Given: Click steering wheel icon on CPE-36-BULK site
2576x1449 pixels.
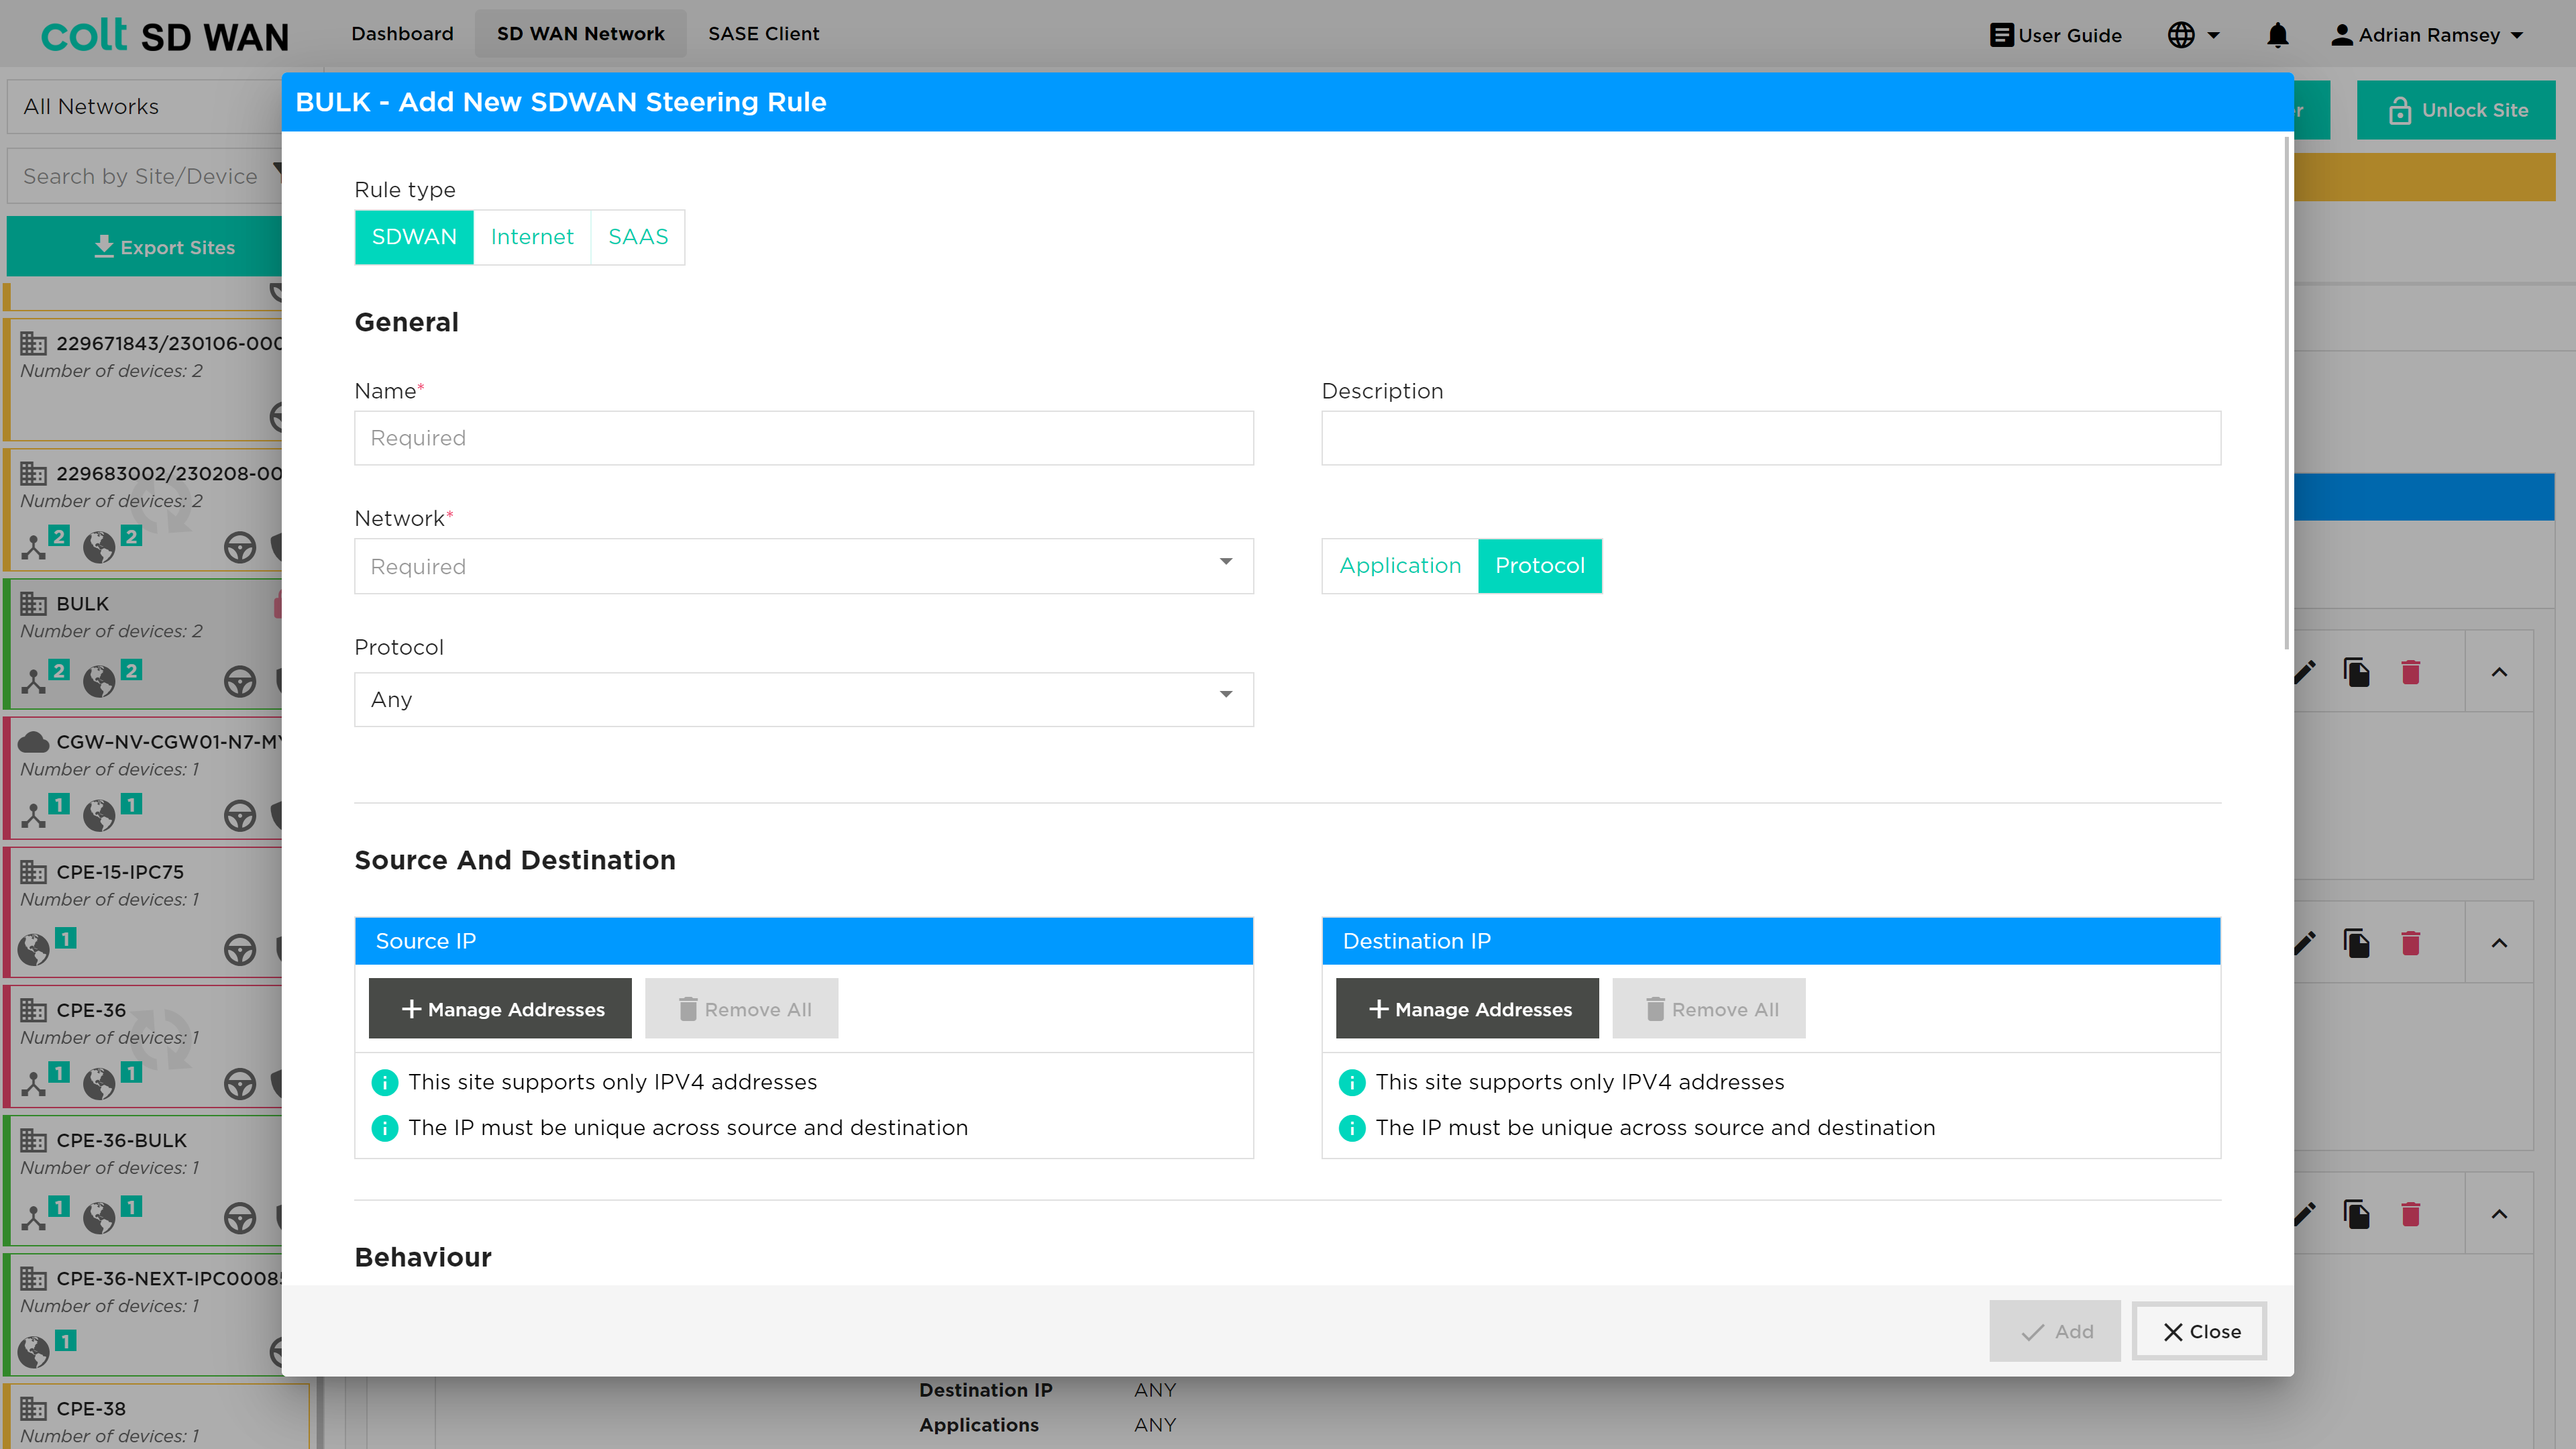Looking at the screenshot, I should click(x=240, y=1218).
